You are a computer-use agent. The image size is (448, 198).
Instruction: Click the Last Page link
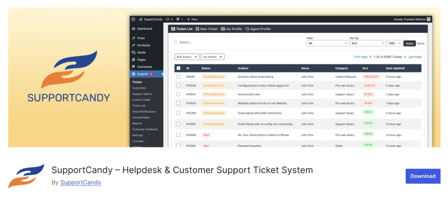[x=415, y=57]
